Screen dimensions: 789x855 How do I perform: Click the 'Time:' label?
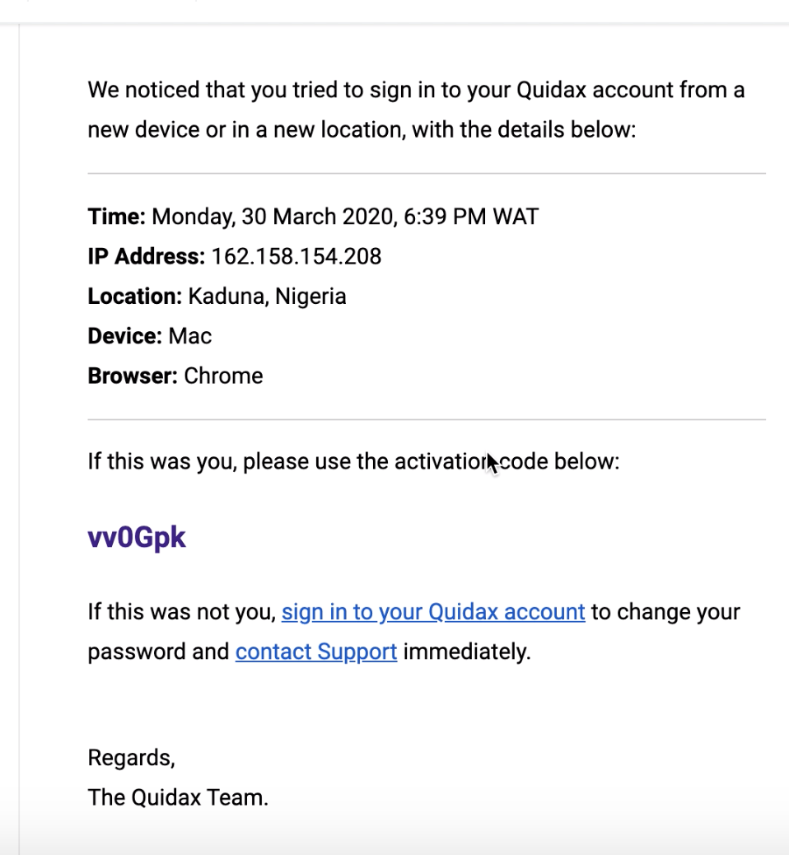pyautogui.click(x=117, y=217)
